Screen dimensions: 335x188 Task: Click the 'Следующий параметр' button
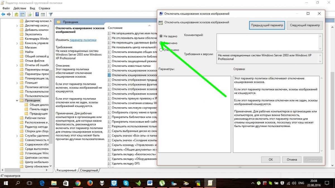pyautogui.click(x=305, y=25)
